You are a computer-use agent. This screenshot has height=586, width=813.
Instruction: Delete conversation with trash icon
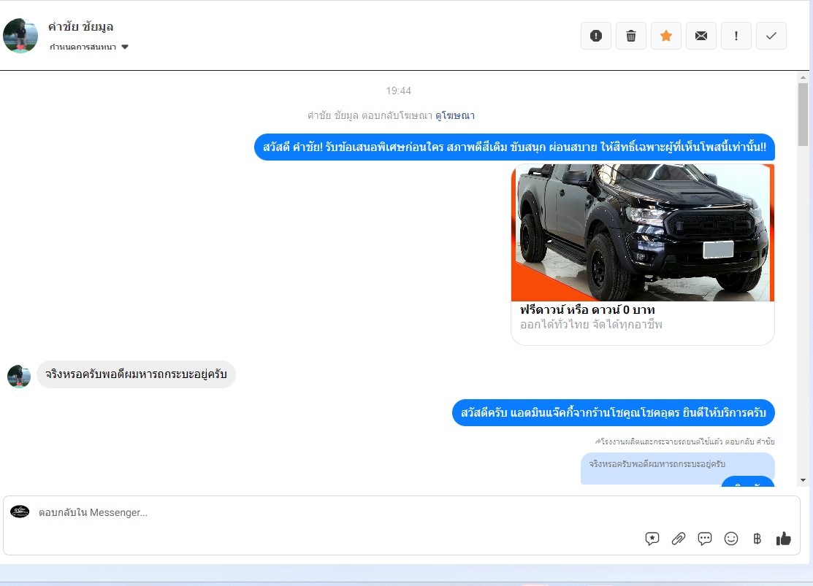tap(631, 36)
